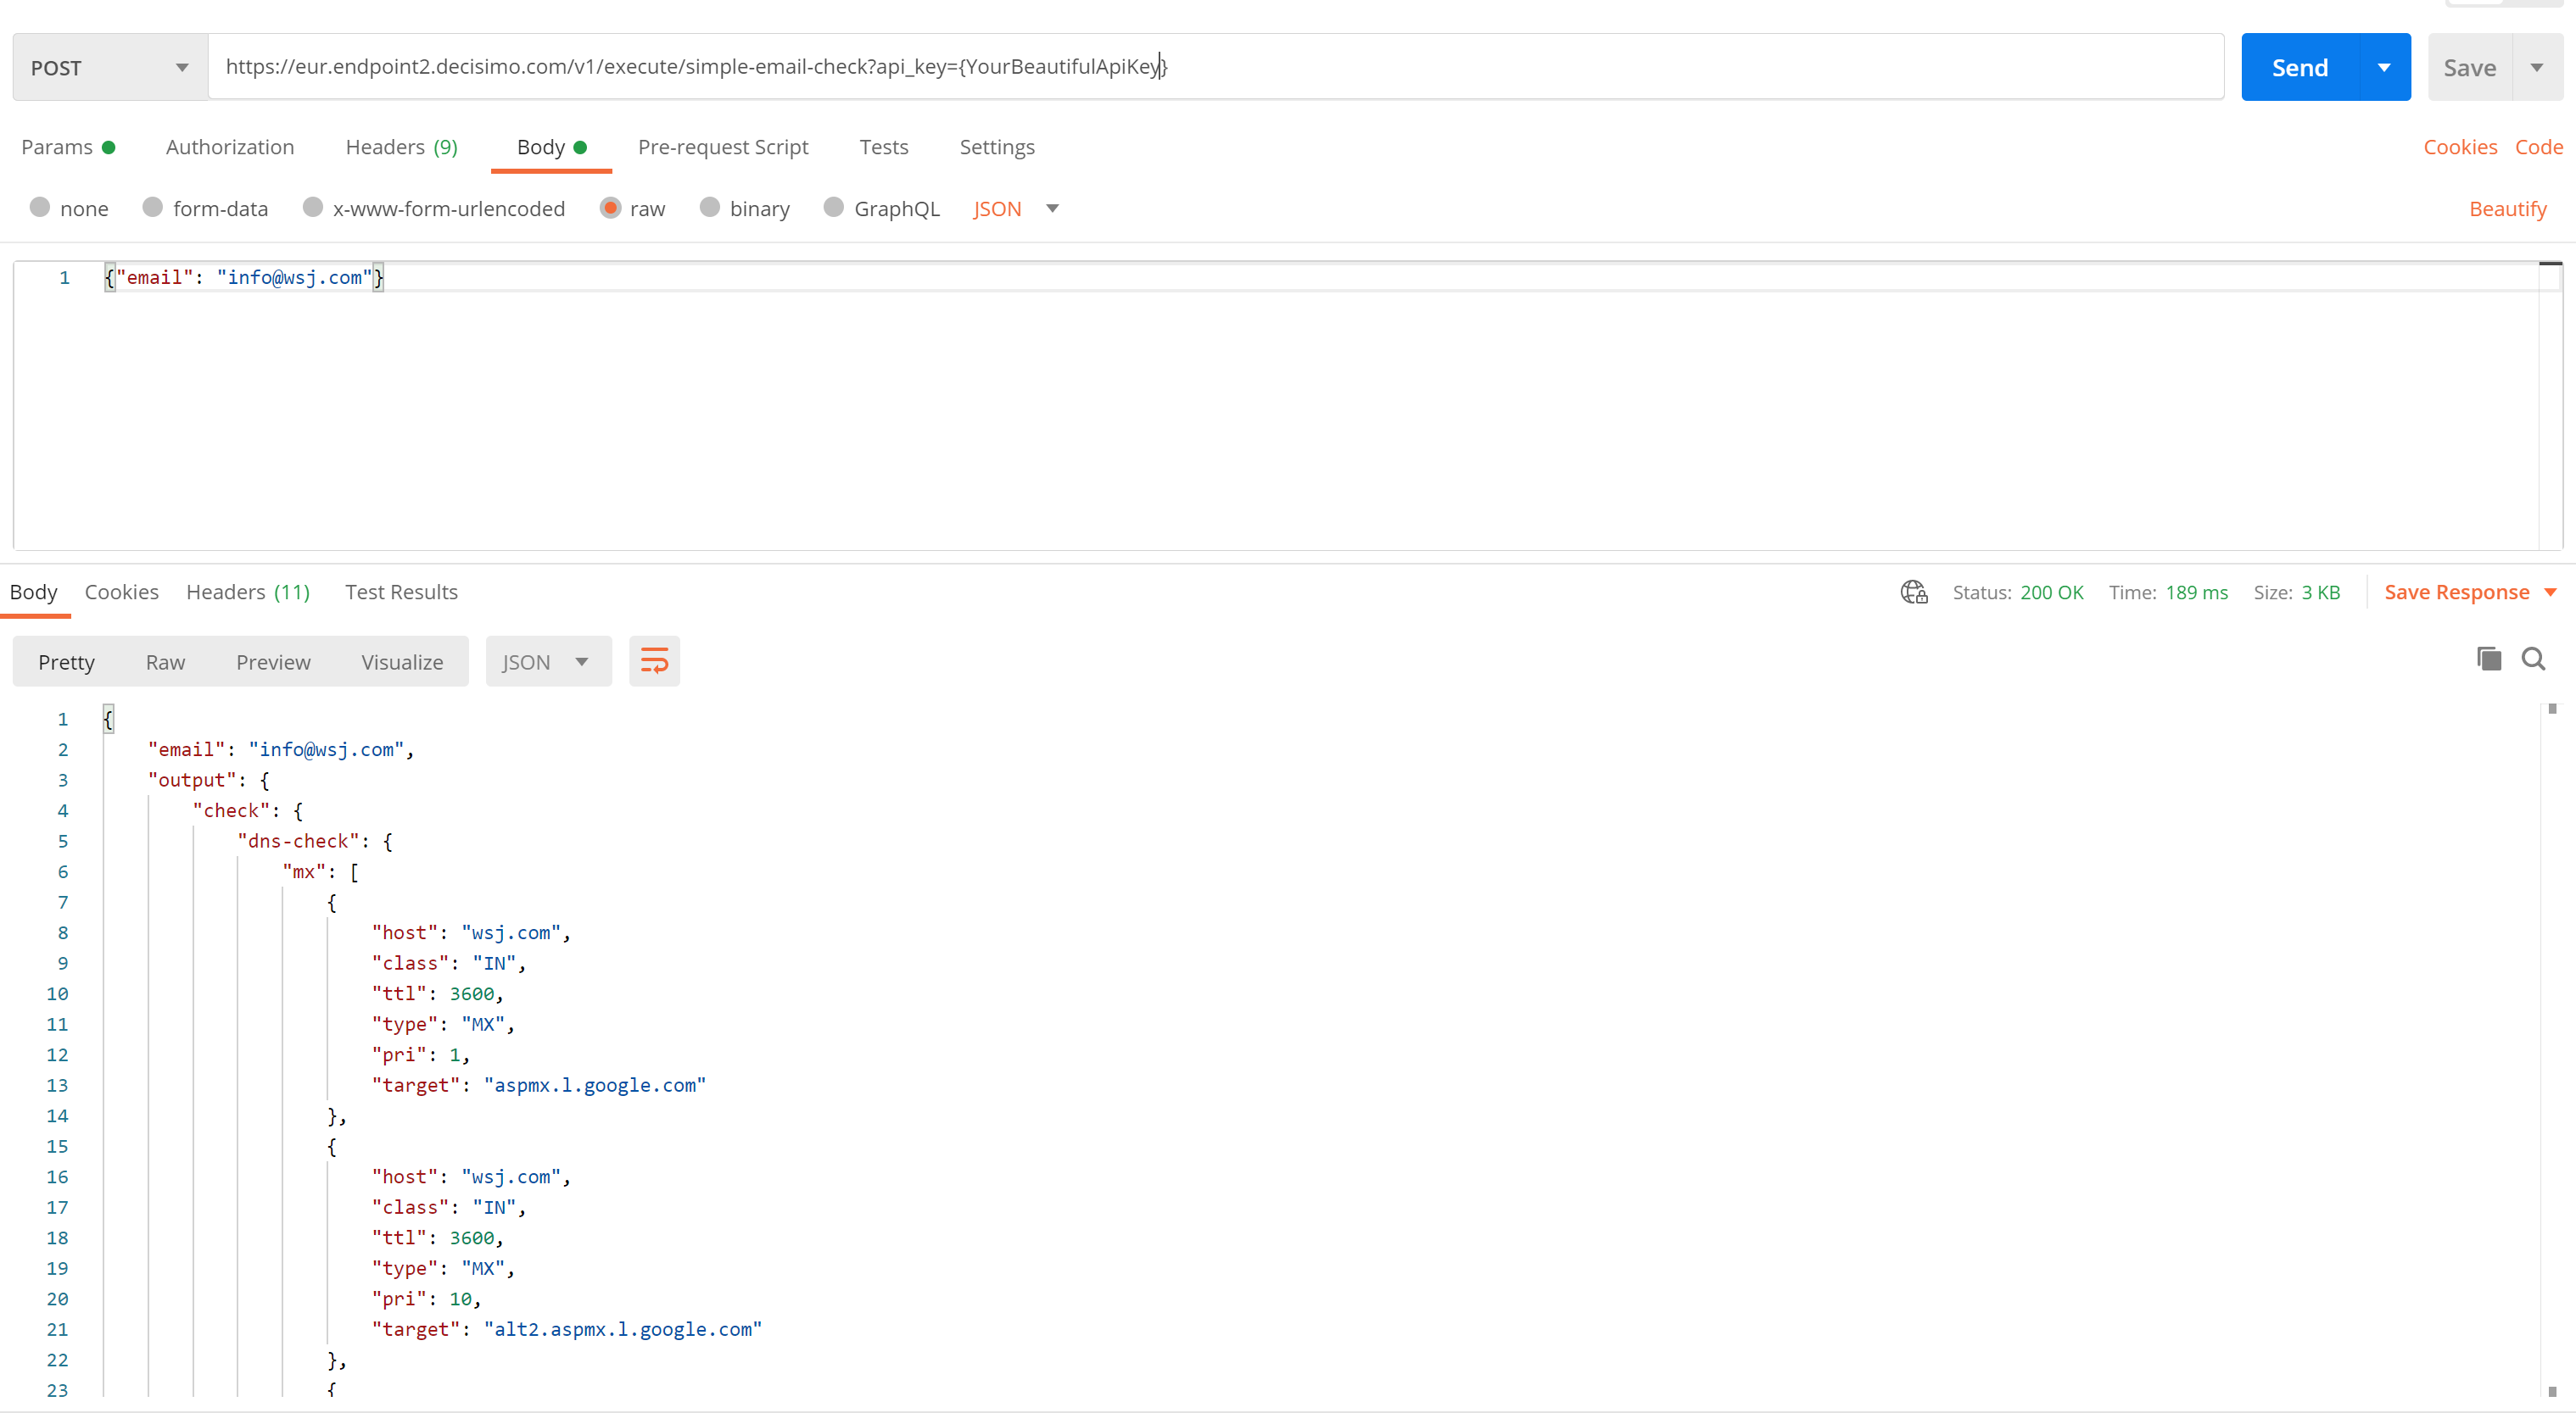This screenshot has width=2576, height=1413.
Task: Click the 3 KB size value
Action: 2321,592
